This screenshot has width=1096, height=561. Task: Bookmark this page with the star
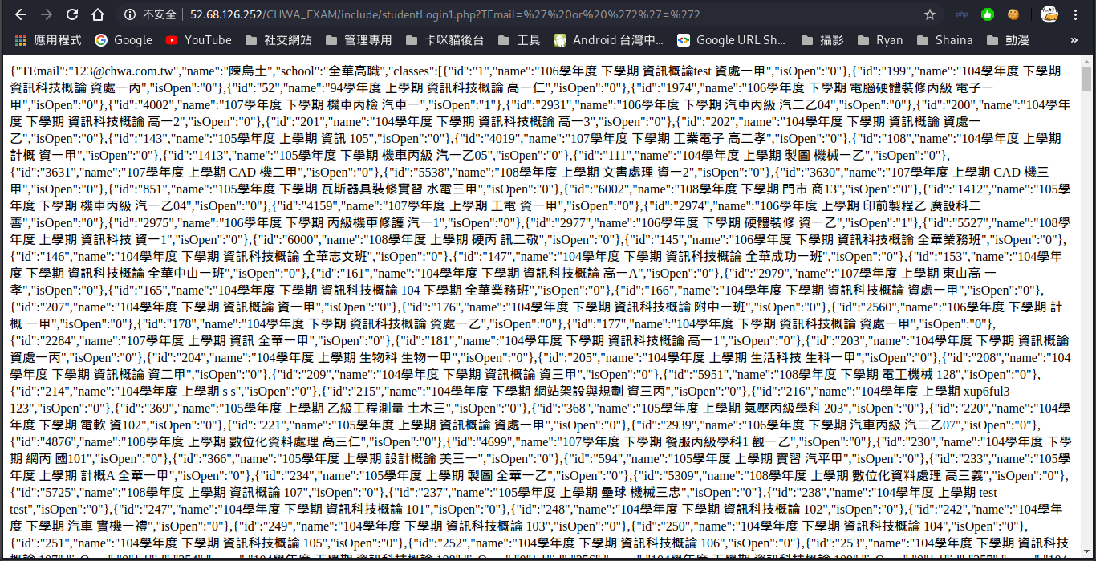pos(930,14)
